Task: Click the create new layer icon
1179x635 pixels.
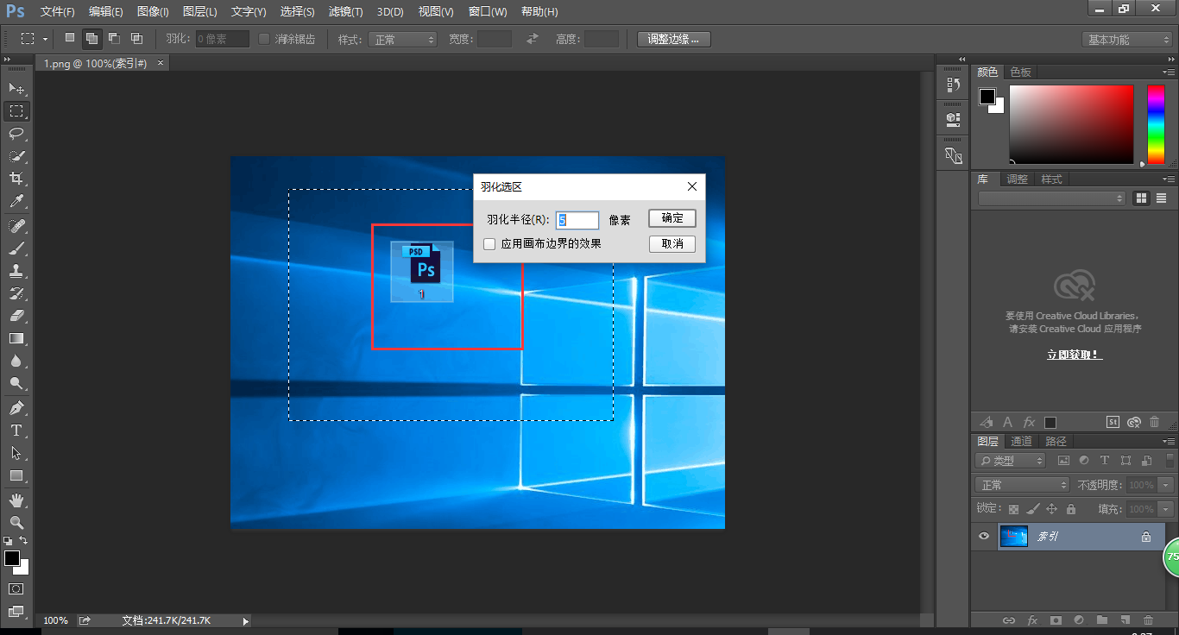Action: [x=1125, y=620]
